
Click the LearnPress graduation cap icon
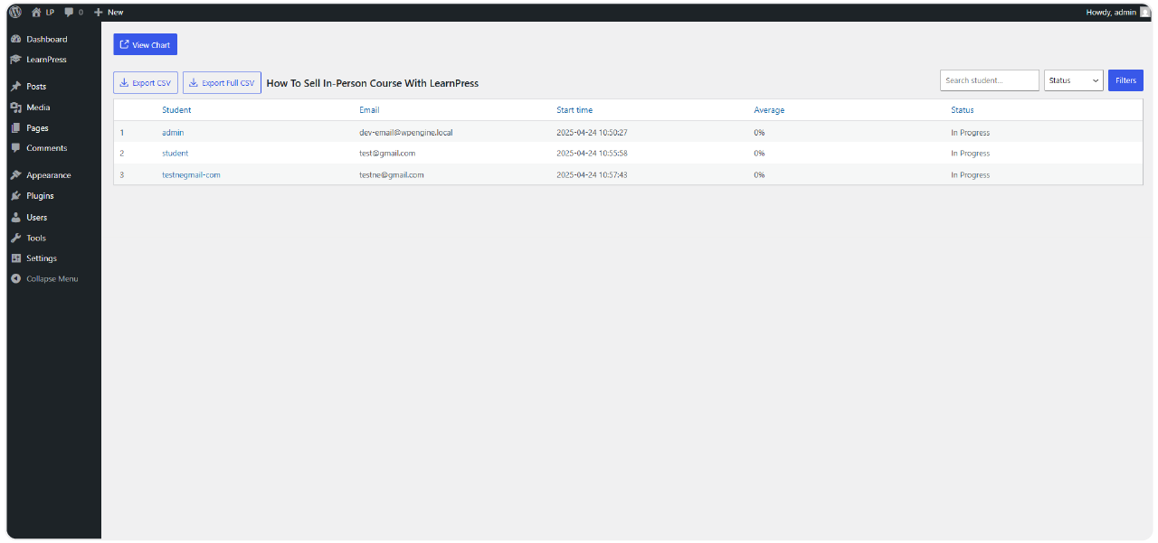click(15, 60)
